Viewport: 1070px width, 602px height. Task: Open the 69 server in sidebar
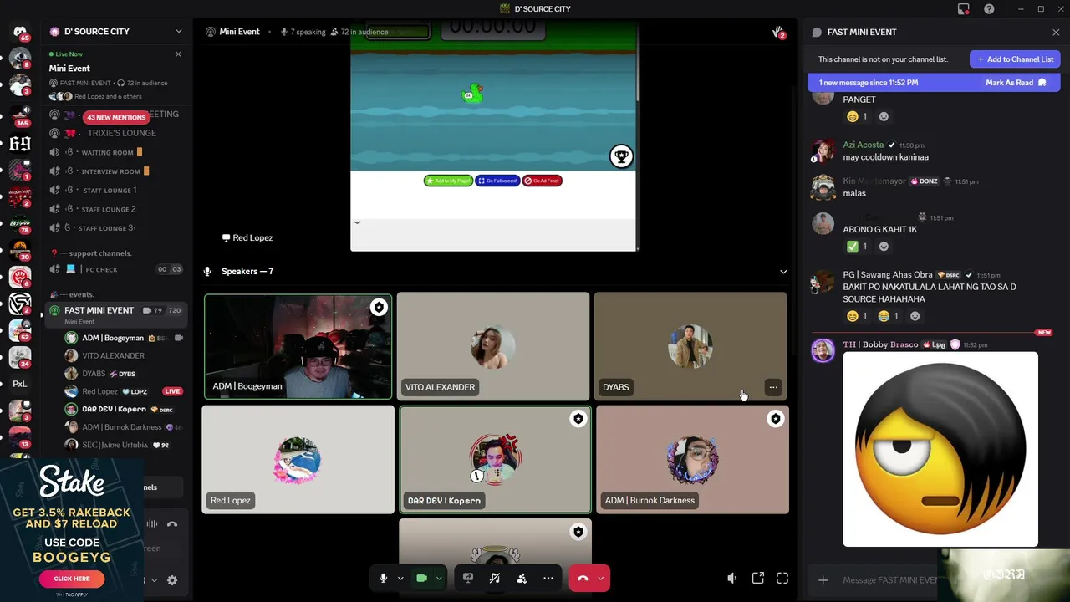click(x=20, y=144)
